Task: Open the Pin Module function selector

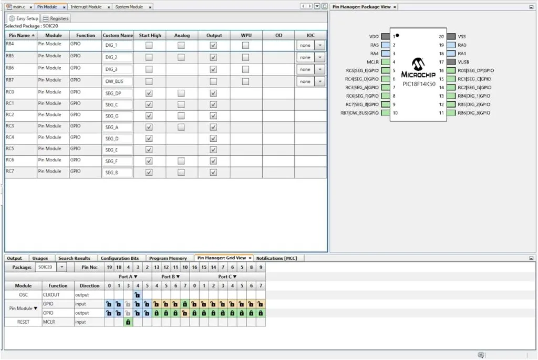Action: [24, 307]
